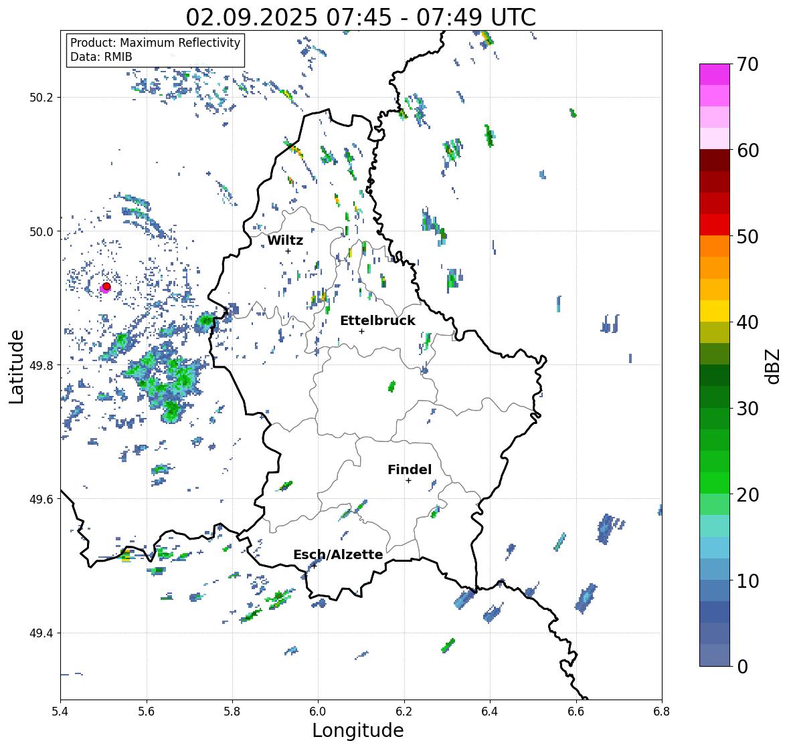The image size is (789, 747).
Task: Click the latitude tick label 49.6
Action: (41, 499)
